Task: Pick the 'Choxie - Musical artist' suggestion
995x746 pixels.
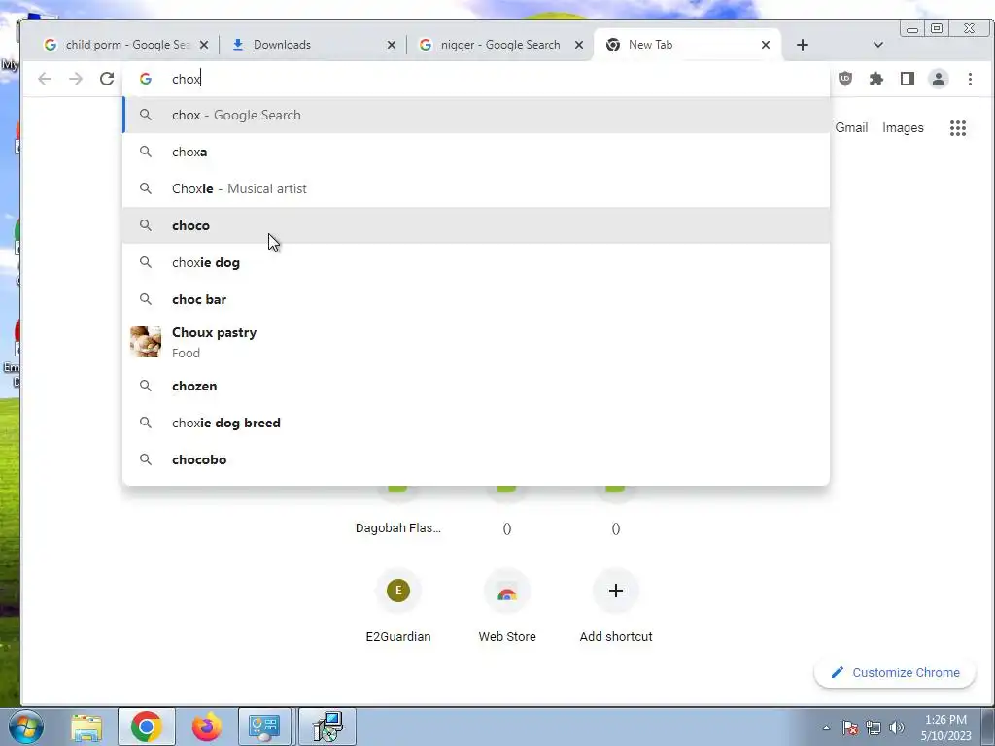Action: (x=476, y=188)
